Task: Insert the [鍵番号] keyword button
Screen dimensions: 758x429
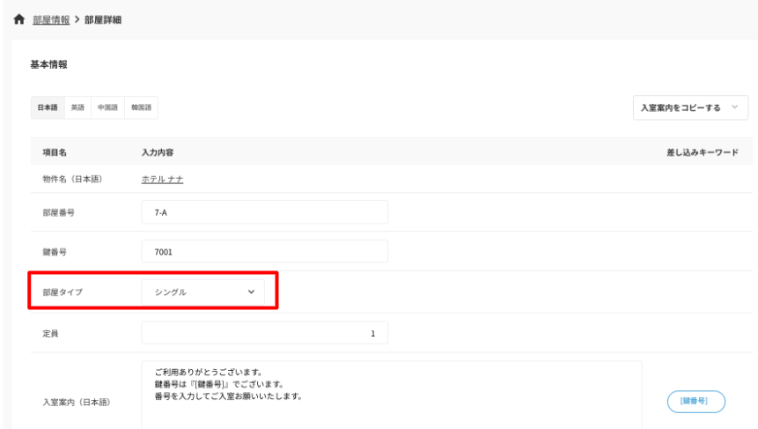Action: point(695,402)
